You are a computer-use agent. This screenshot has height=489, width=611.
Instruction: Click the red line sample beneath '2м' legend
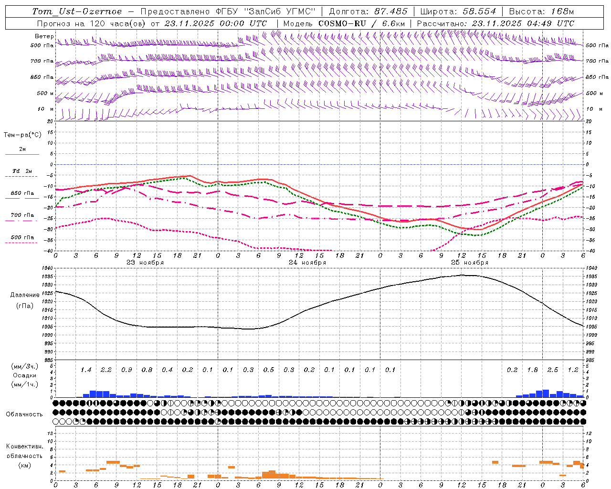pos(22,155)
